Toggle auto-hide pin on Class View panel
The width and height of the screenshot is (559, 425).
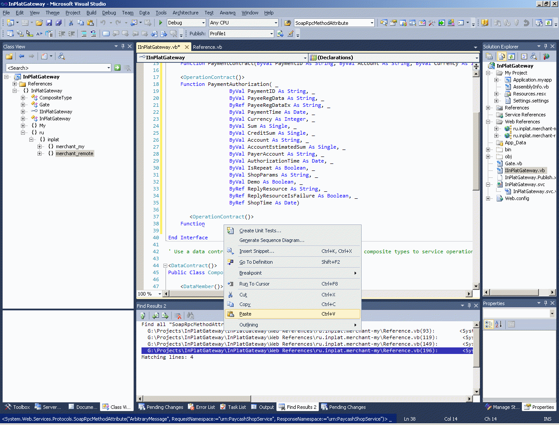tap(123, 46)
